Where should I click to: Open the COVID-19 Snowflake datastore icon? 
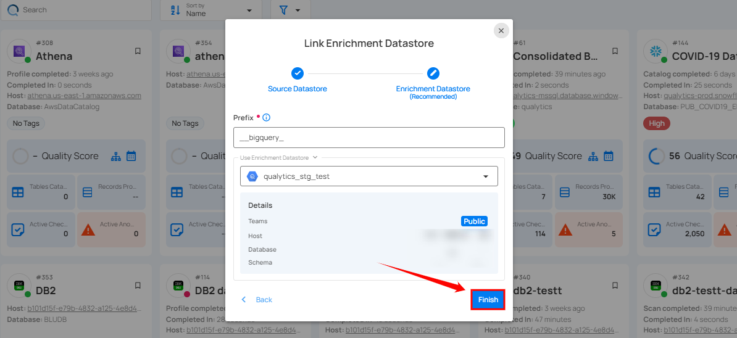pos(656,51)
